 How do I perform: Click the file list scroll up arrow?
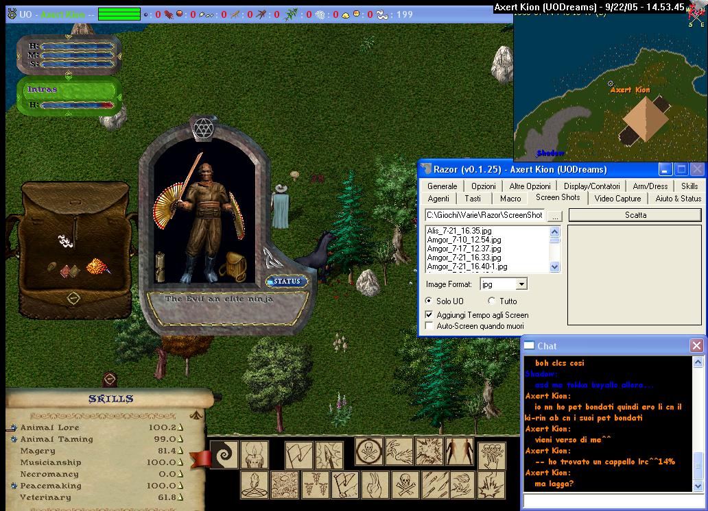[x=554, y=232]
